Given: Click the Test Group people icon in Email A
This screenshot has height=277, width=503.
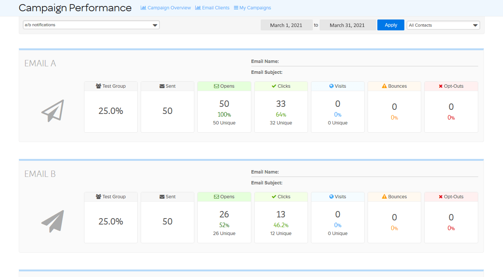Looking at the screenshot, I should [98, 86].
